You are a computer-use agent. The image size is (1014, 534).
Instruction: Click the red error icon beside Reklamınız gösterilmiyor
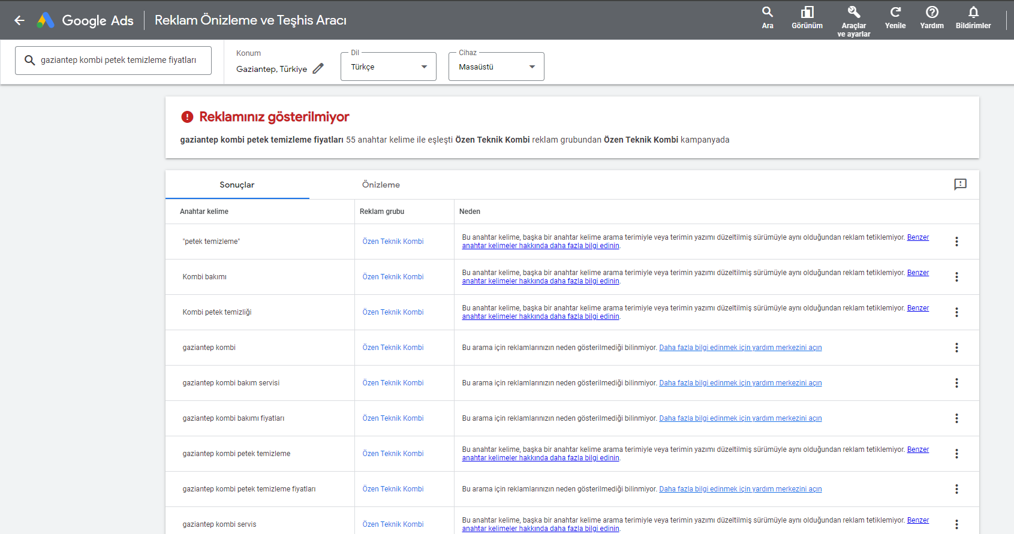pos(187,117)
